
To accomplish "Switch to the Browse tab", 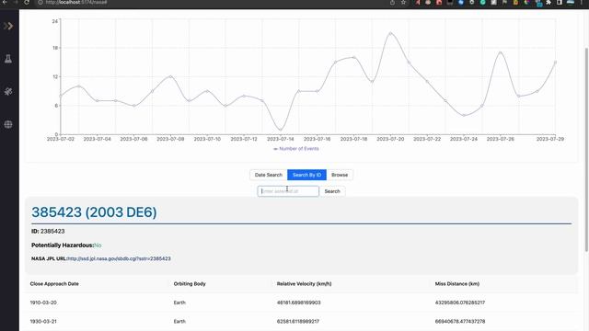I will (340, 175).
